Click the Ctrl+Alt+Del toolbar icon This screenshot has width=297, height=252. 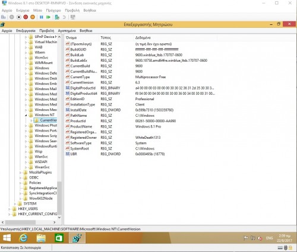[x=4, y=17]
